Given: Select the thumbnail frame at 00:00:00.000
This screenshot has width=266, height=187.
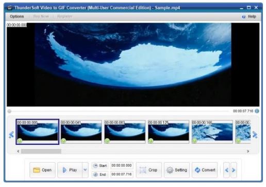Looking at the screenshot, I should pos(38,132).
